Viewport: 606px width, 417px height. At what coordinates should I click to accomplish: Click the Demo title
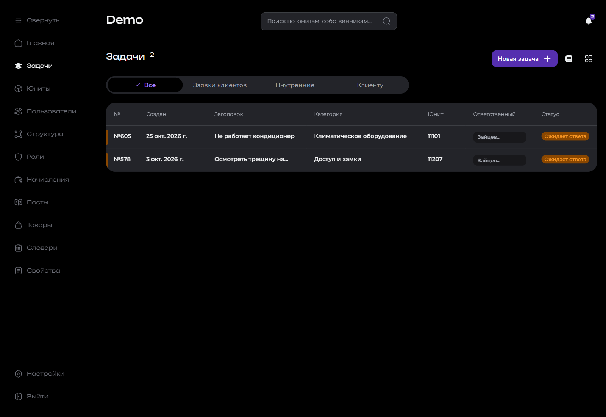pyautogui.click(x=125, y=20)
